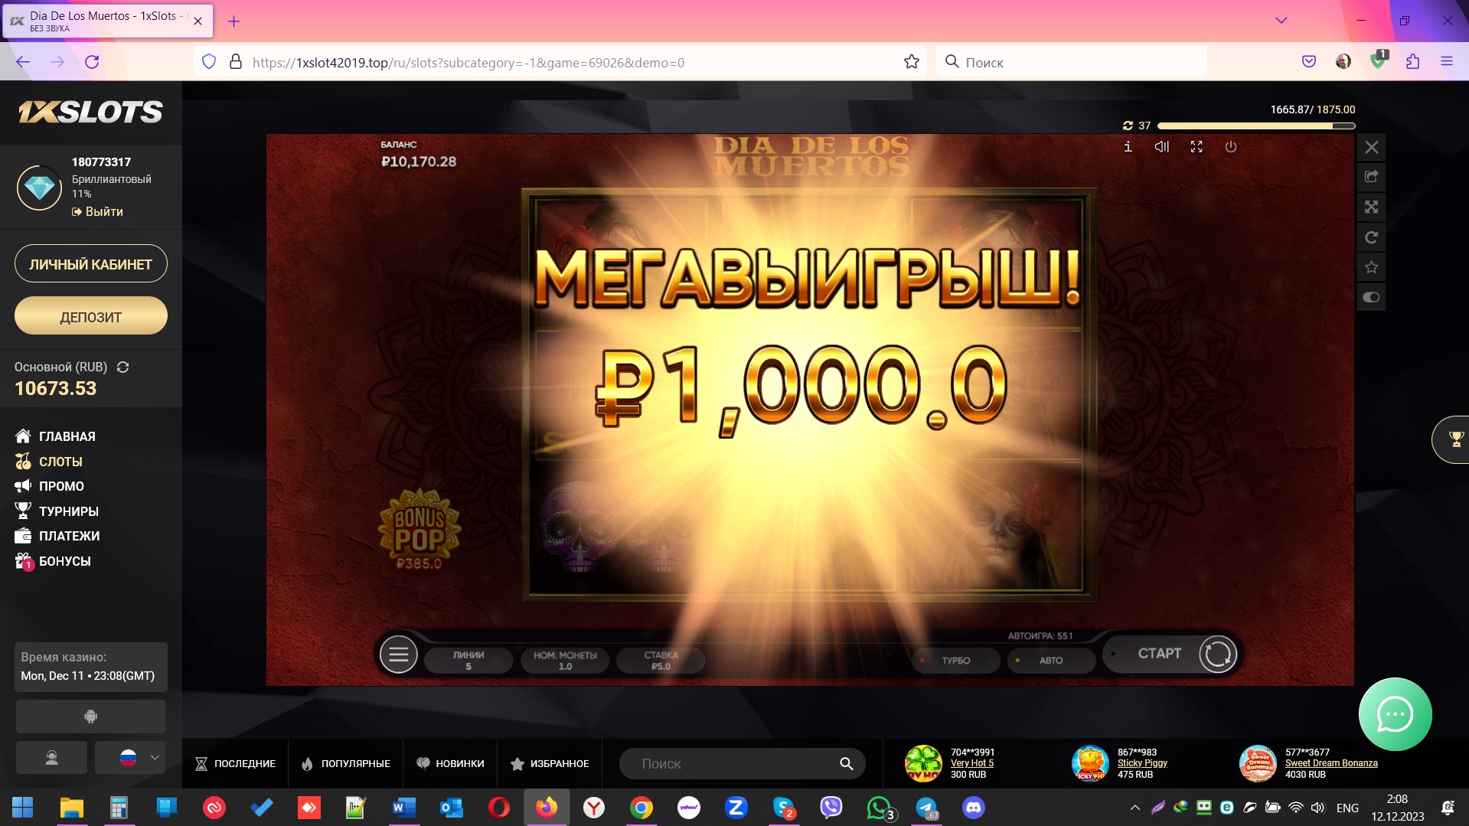This screenshot has height=826, width=1469.
Task: Close the game panel with X
Action: [1371, 147]
